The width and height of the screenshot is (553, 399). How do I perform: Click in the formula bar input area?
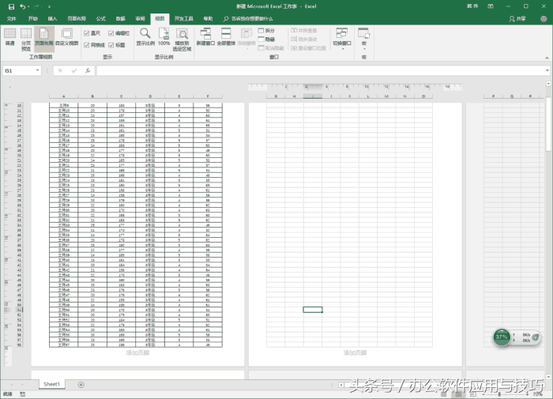click(x=320, y=70)
